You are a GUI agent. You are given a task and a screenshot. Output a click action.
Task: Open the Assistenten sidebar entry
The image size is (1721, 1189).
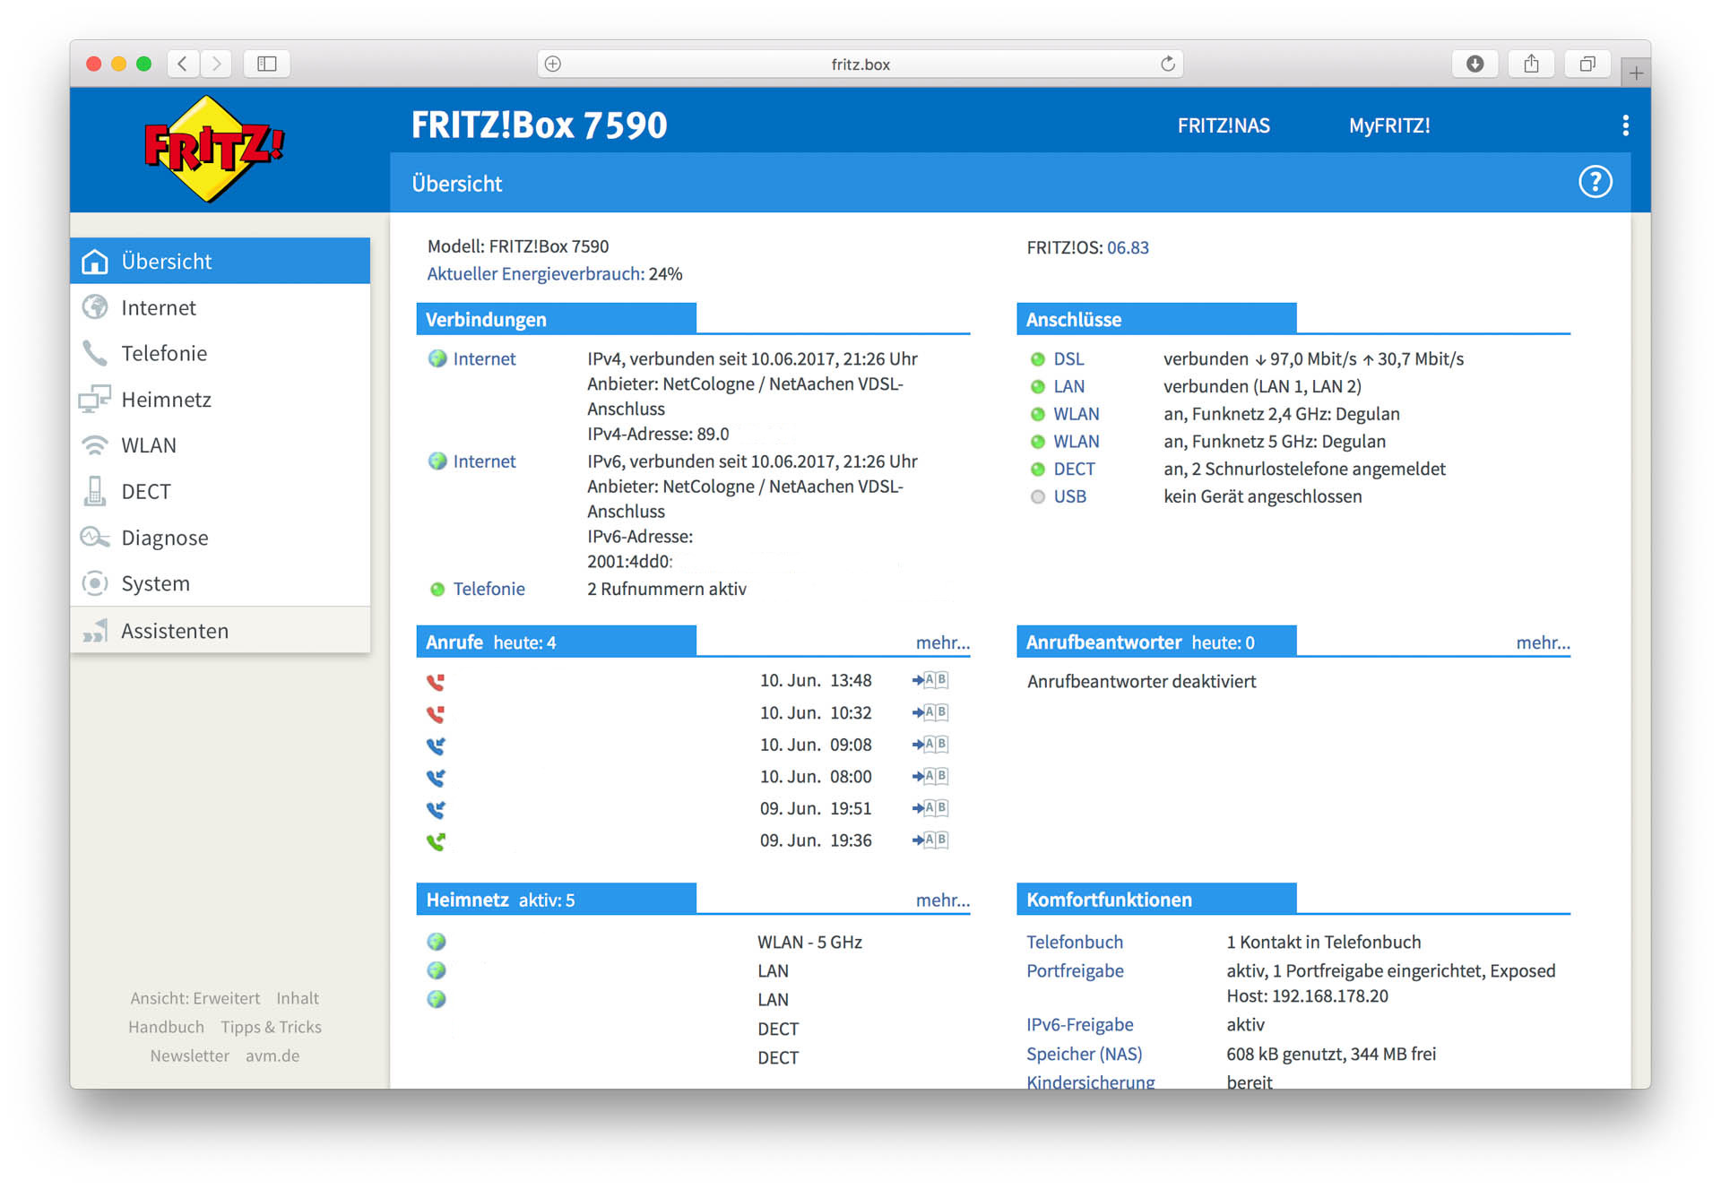tap(220, 631)
